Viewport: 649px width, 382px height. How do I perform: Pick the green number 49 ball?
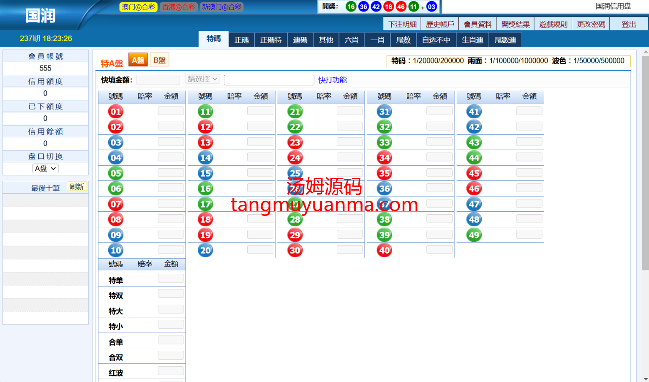(474, 235)
